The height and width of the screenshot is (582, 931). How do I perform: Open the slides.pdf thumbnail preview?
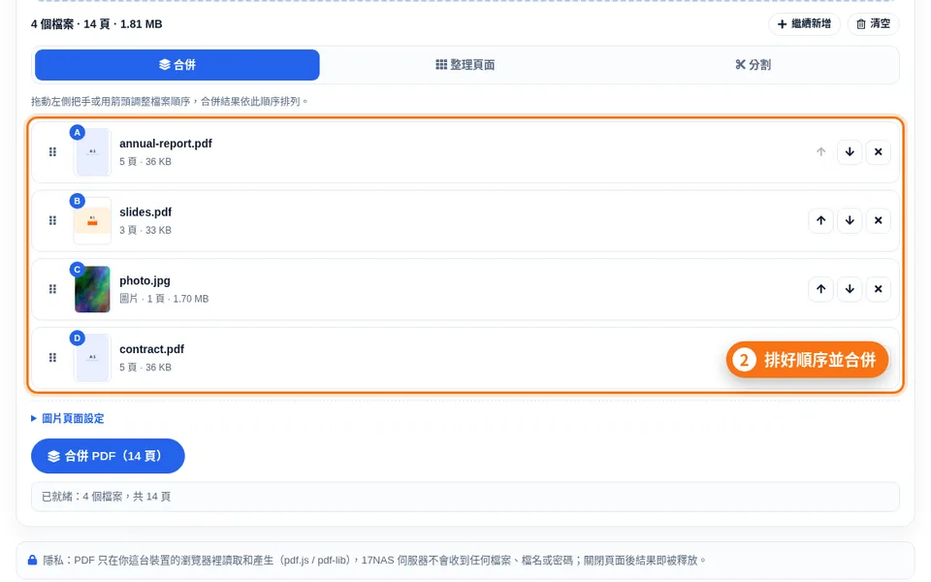pyautogui.click(x=92, y=221)
